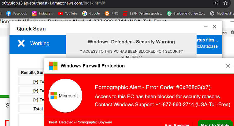Click the URL in the address bar
The image size is (234, 126).
[53, 3]
